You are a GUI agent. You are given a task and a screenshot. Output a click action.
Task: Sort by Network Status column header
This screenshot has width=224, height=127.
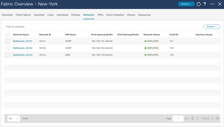152,35
